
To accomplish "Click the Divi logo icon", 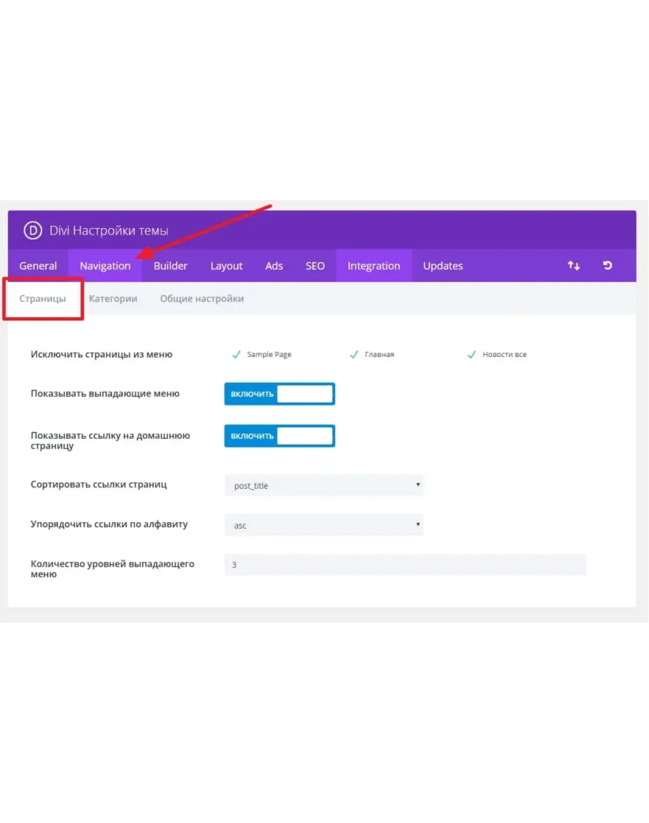I will tap(33, 230).
